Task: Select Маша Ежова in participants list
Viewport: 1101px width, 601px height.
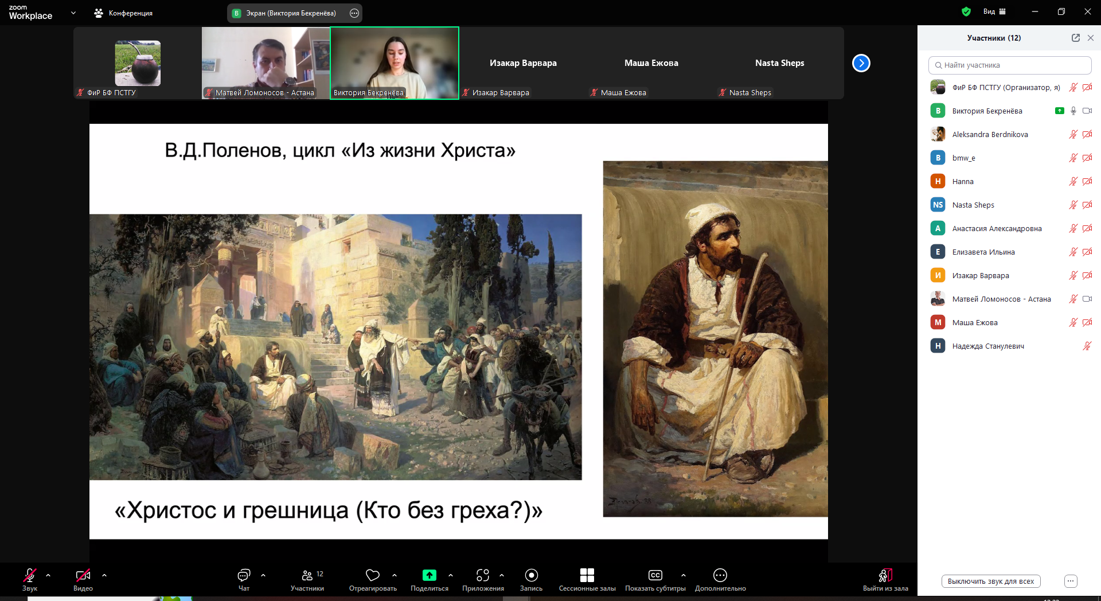Action: 1009,322
